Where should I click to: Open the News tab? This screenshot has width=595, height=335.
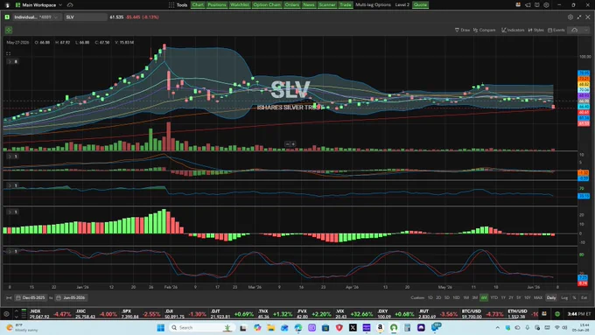(309, 5)
